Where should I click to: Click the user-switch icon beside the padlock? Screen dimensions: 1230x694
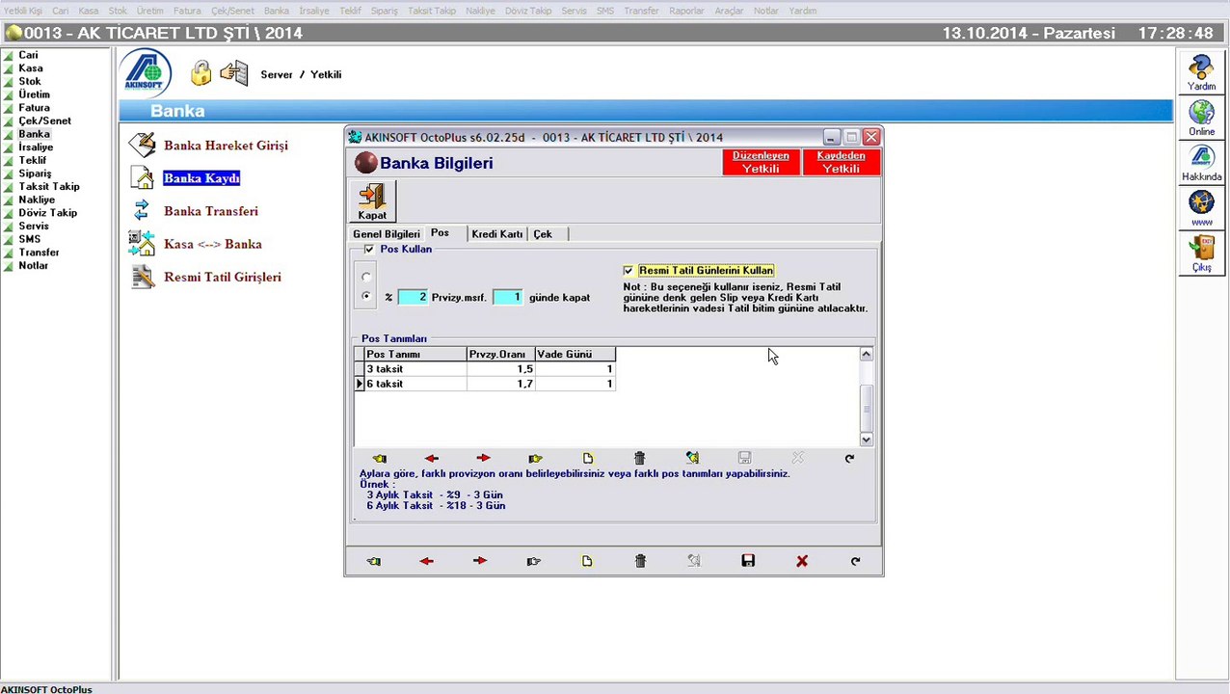pyautogui.click(x=233, y=73)
